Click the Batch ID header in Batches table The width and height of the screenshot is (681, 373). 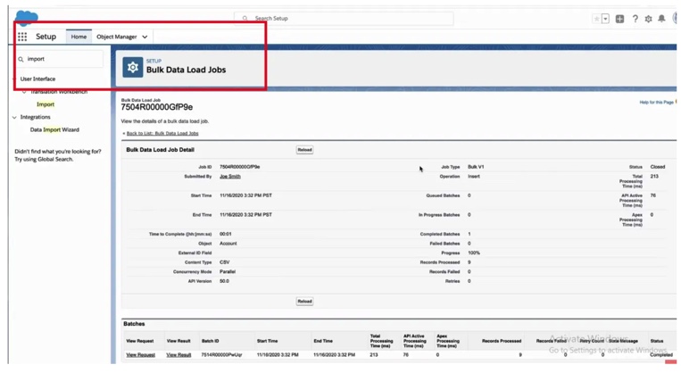211,341
